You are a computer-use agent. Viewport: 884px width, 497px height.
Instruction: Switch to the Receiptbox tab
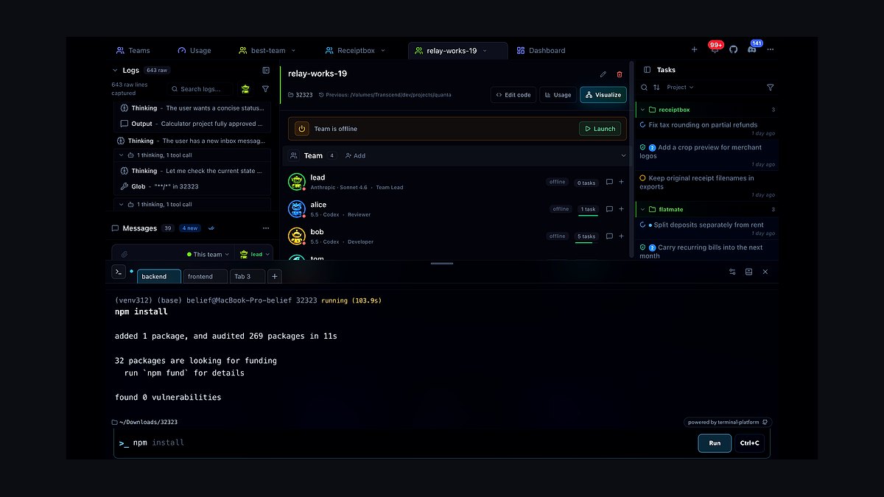tap(356, 51)
